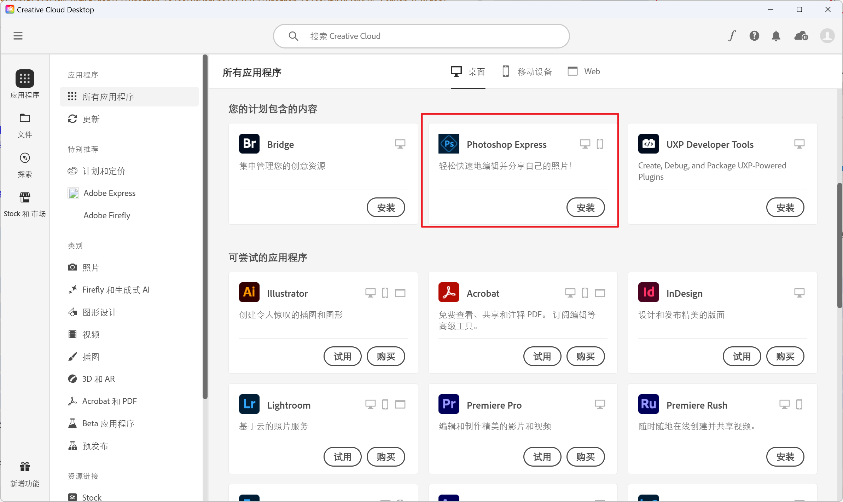Click the Lightroom app icon

point(249,404)
